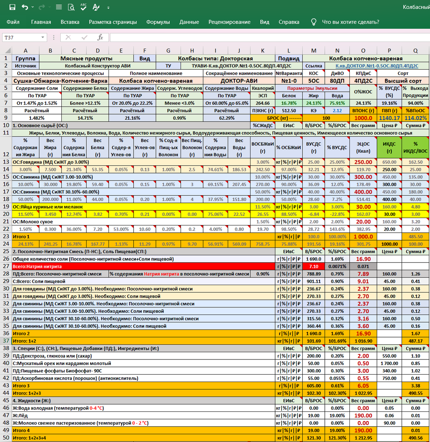
Task: Click the kcal value 264.66
Action: (263, 103)
